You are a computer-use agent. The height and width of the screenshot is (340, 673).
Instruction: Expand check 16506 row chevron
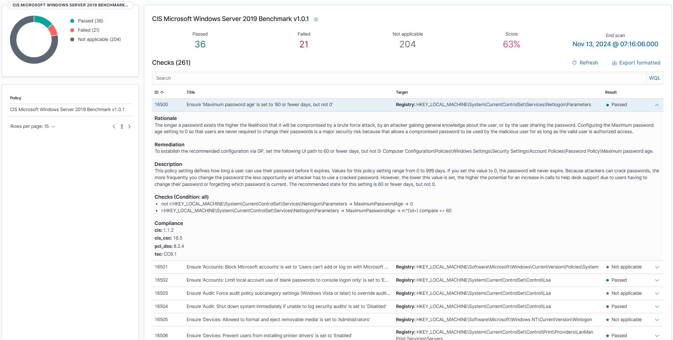tap(657, 335)
